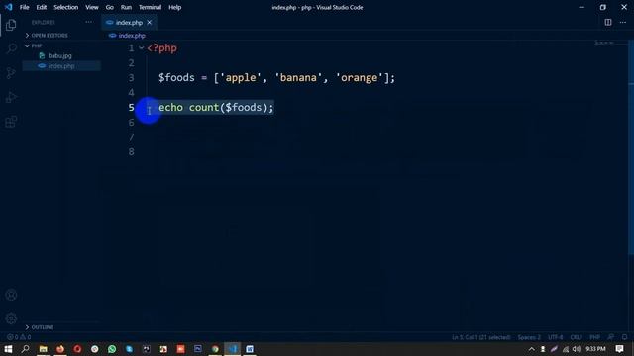634x356 pixels.
Task: Click the VS Code logo icon in title bar
Action: tap(8, 7)
